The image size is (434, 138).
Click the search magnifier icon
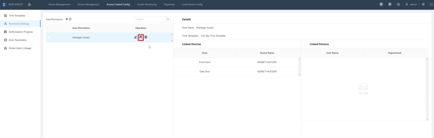click(x=168, y=19)
